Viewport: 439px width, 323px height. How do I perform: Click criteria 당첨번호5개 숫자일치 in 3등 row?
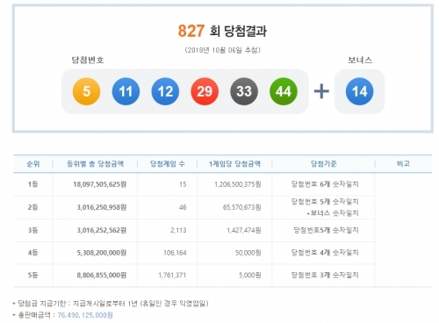(x=326, y=230)
